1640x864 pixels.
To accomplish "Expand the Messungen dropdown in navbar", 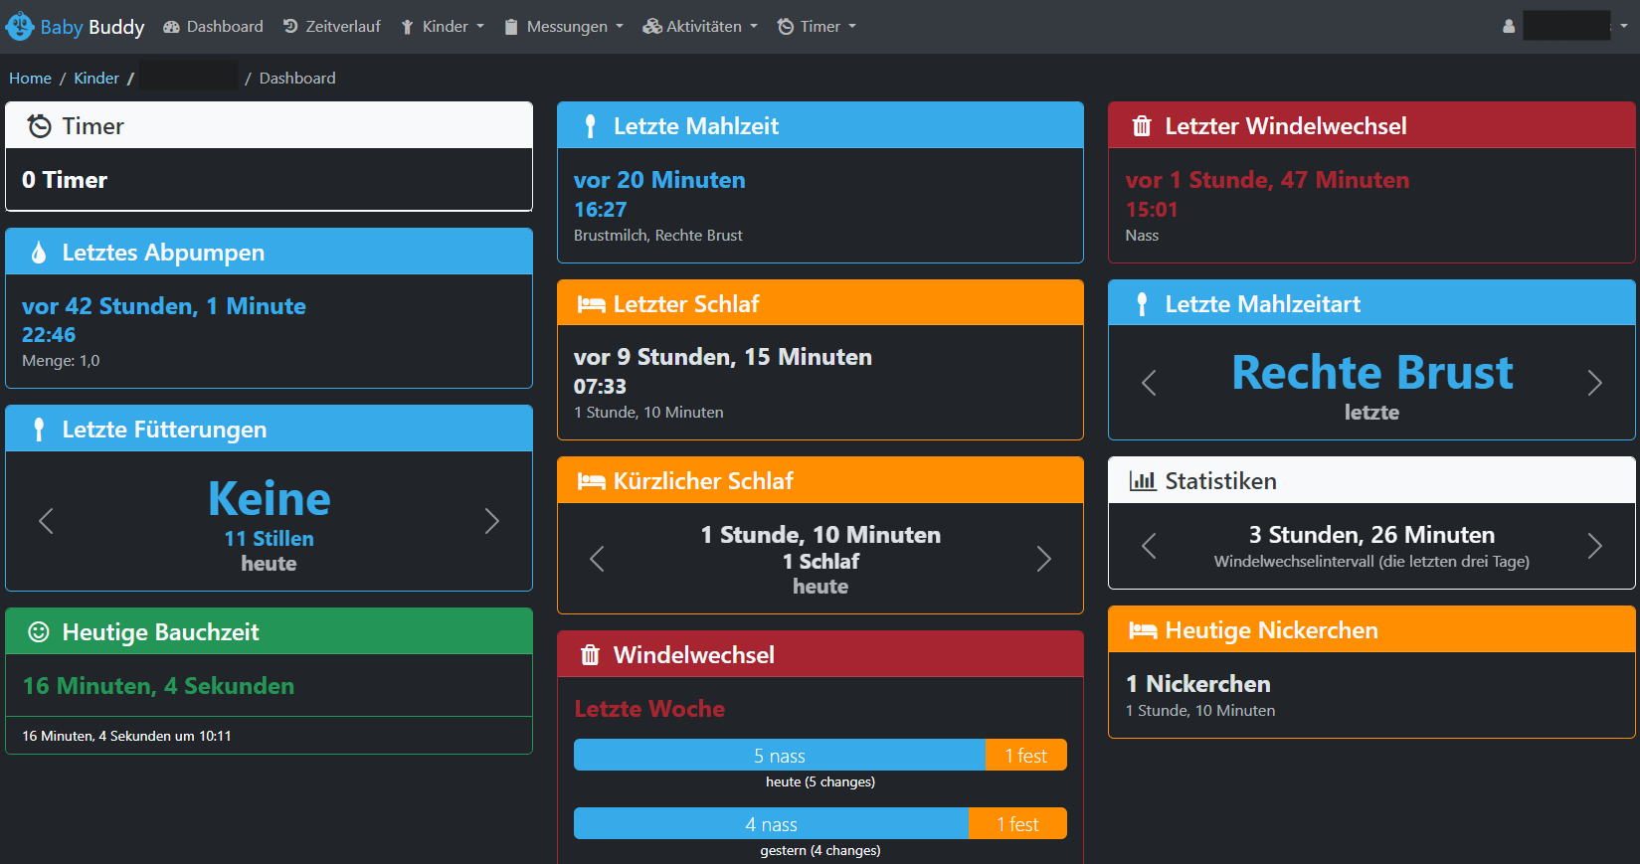I will [x=564, y=27].
